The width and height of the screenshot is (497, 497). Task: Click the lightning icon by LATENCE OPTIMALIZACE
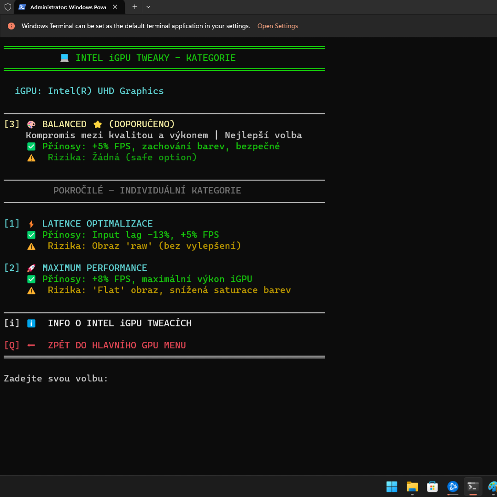(x=31, y=224)
